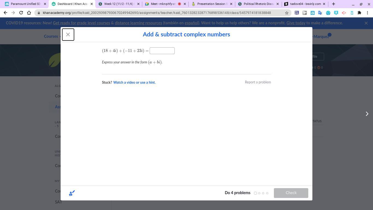Open the scratchpad pencil tool

click(72, 193)
